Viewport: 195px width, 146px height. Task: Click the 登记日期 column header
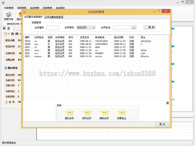tap(121, 37)
